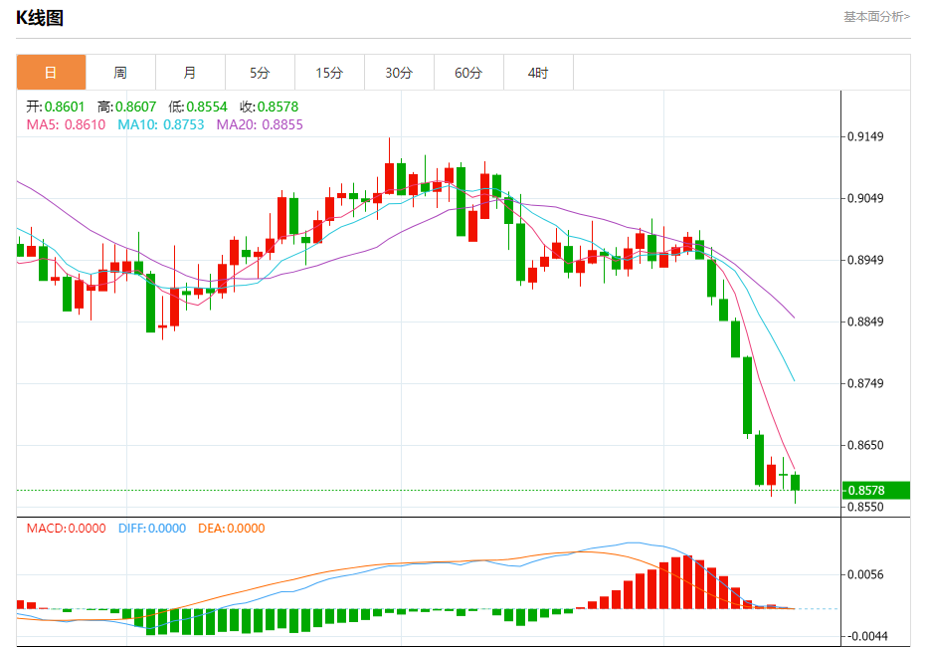Click the MA20: 0.8855 label
The width and height of the screenshot is (925, 647).
click(260, 124)
